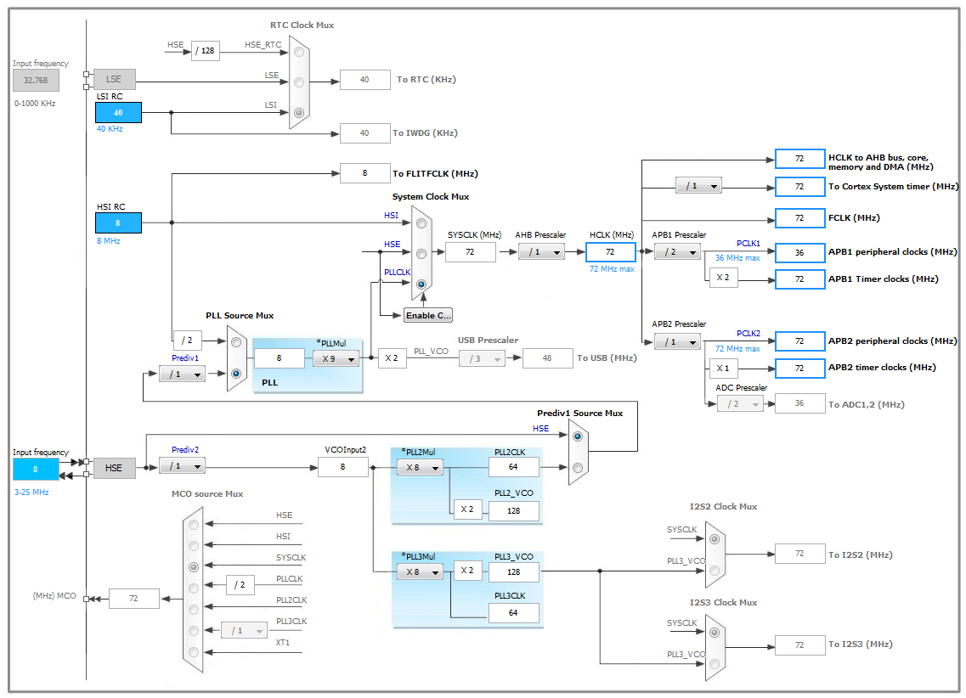Select SYSCLK radio in MCO source Mux
966x698 pixels.
(194, 567)
